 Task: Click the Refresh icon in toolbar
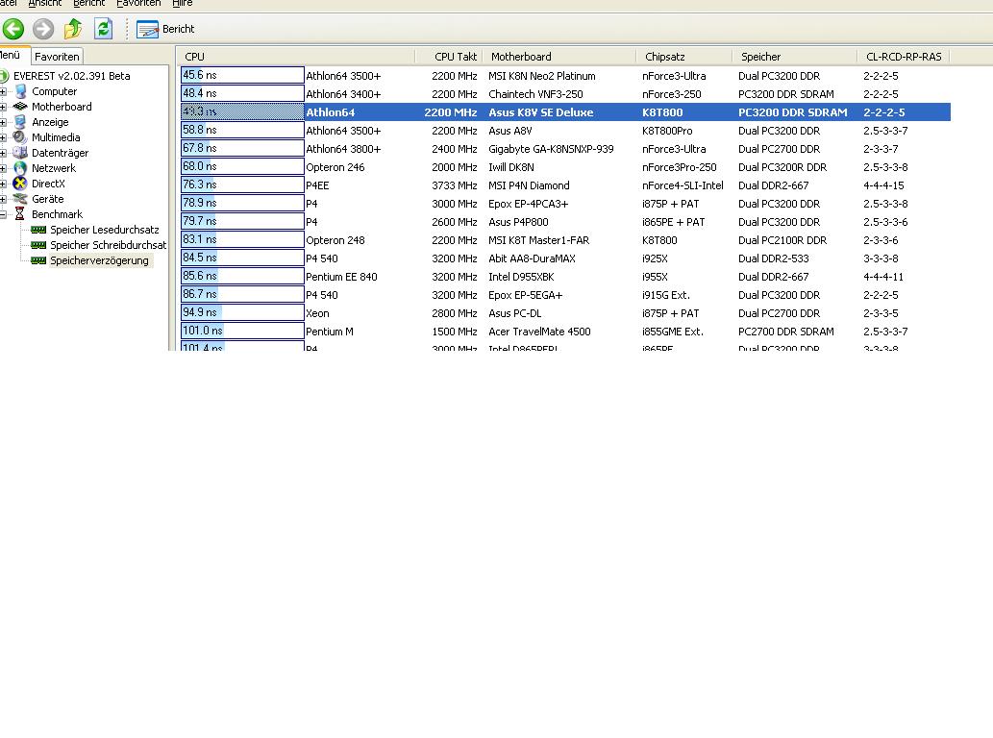pyautogui.click(x=103, y=29)
